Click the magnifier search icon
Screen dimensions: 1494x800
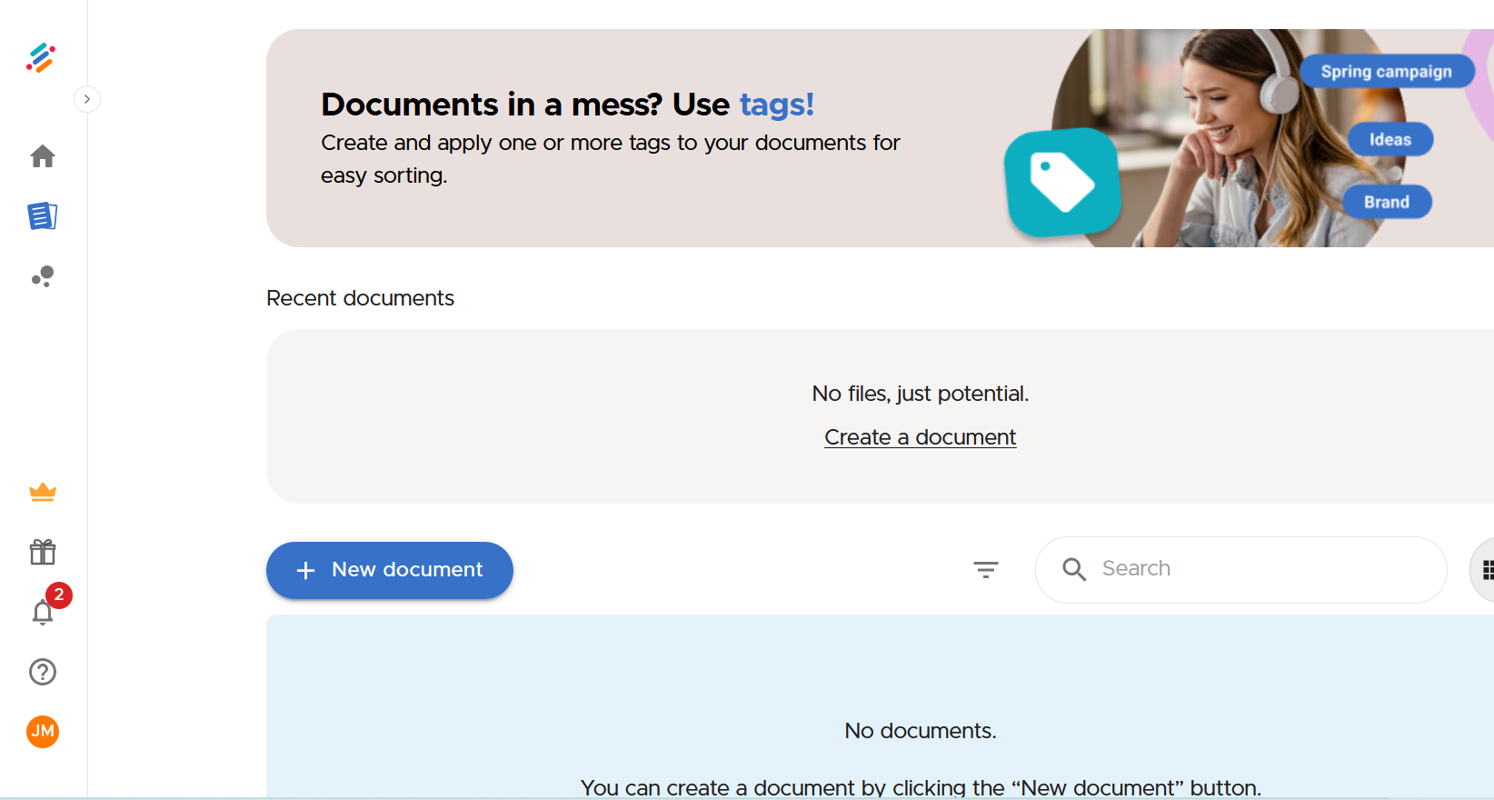click(1074, 569)
